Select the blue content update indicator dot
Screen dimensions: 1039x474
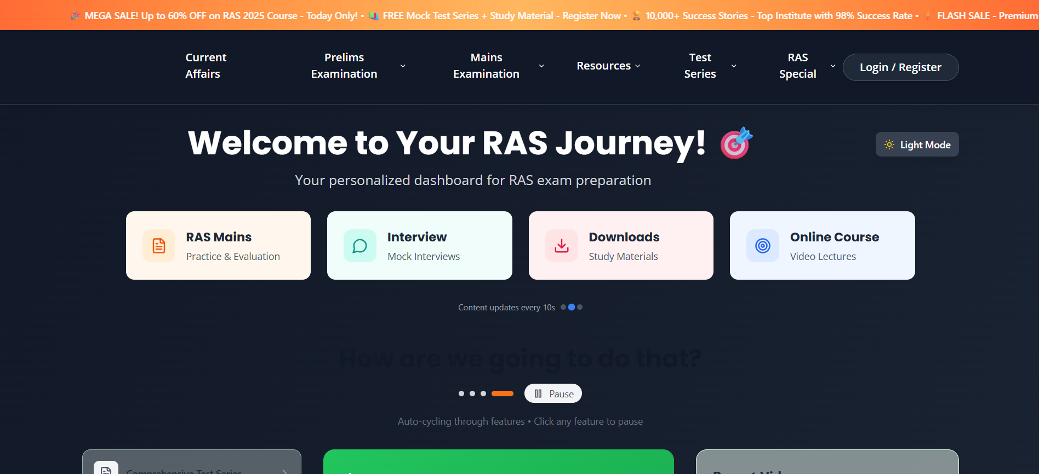(572, 307)
